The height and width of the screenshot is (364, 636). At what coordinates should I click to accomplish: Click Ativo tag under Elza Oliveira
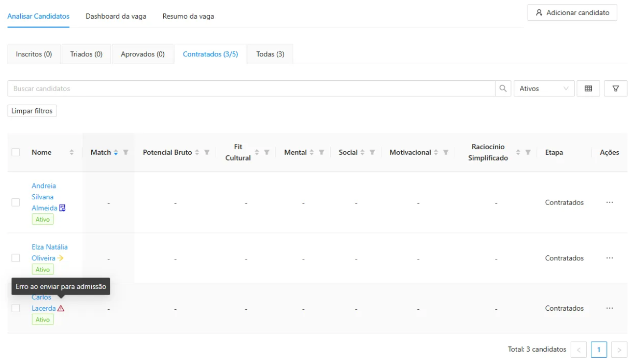pos(43,269)
